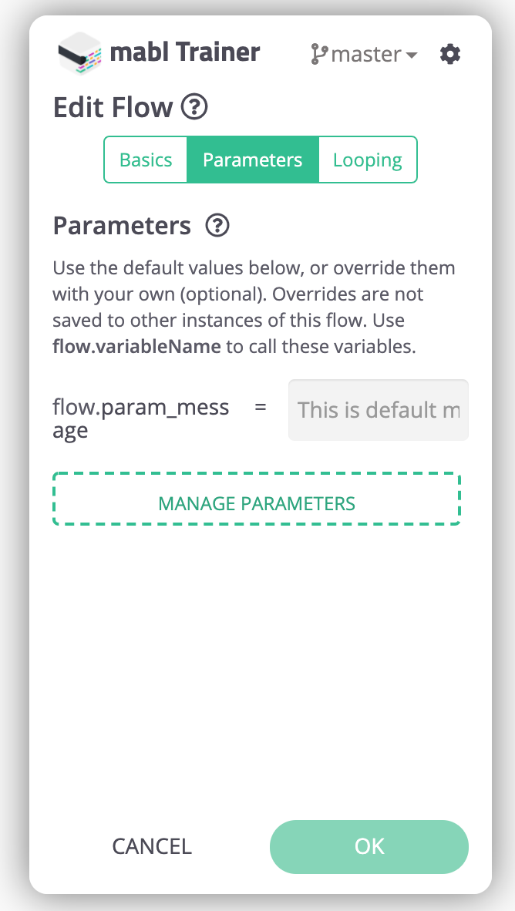515x911 pixels.
Task: Click the bold flow.variableName text
Action: tap(136, 347)
